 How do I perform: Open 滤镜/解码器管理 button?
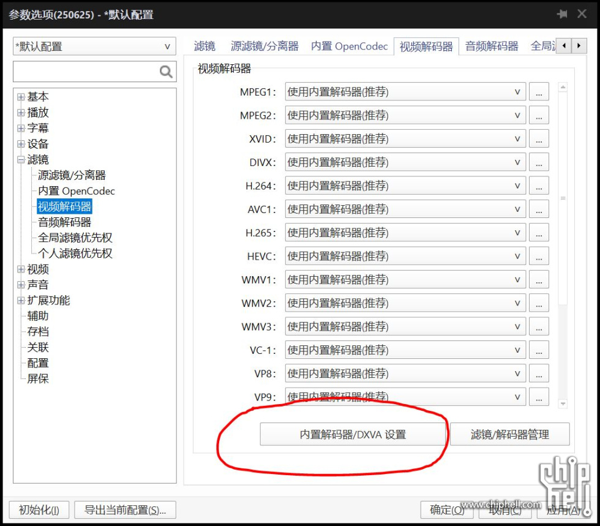[509, 435]
